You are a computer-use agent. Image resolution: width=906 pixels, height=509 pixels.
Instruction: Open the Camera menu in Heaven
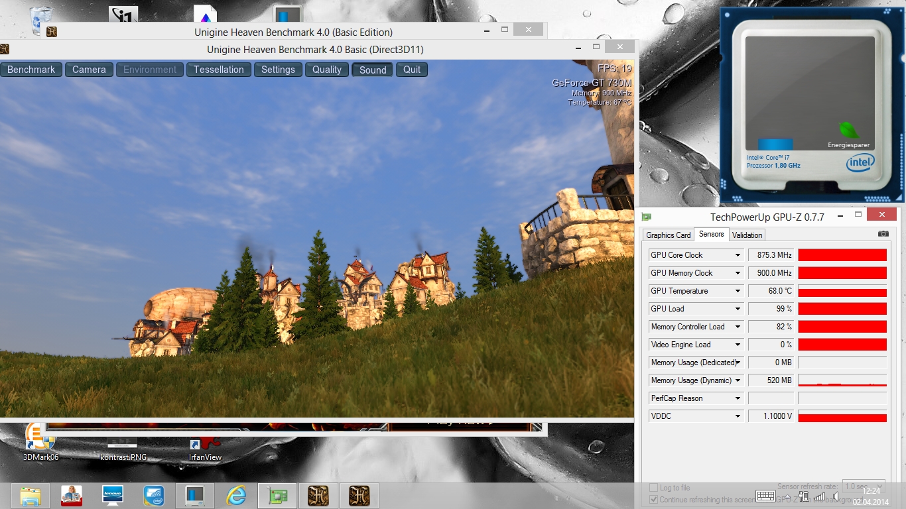pyautogui.click(x=89, y=70)
